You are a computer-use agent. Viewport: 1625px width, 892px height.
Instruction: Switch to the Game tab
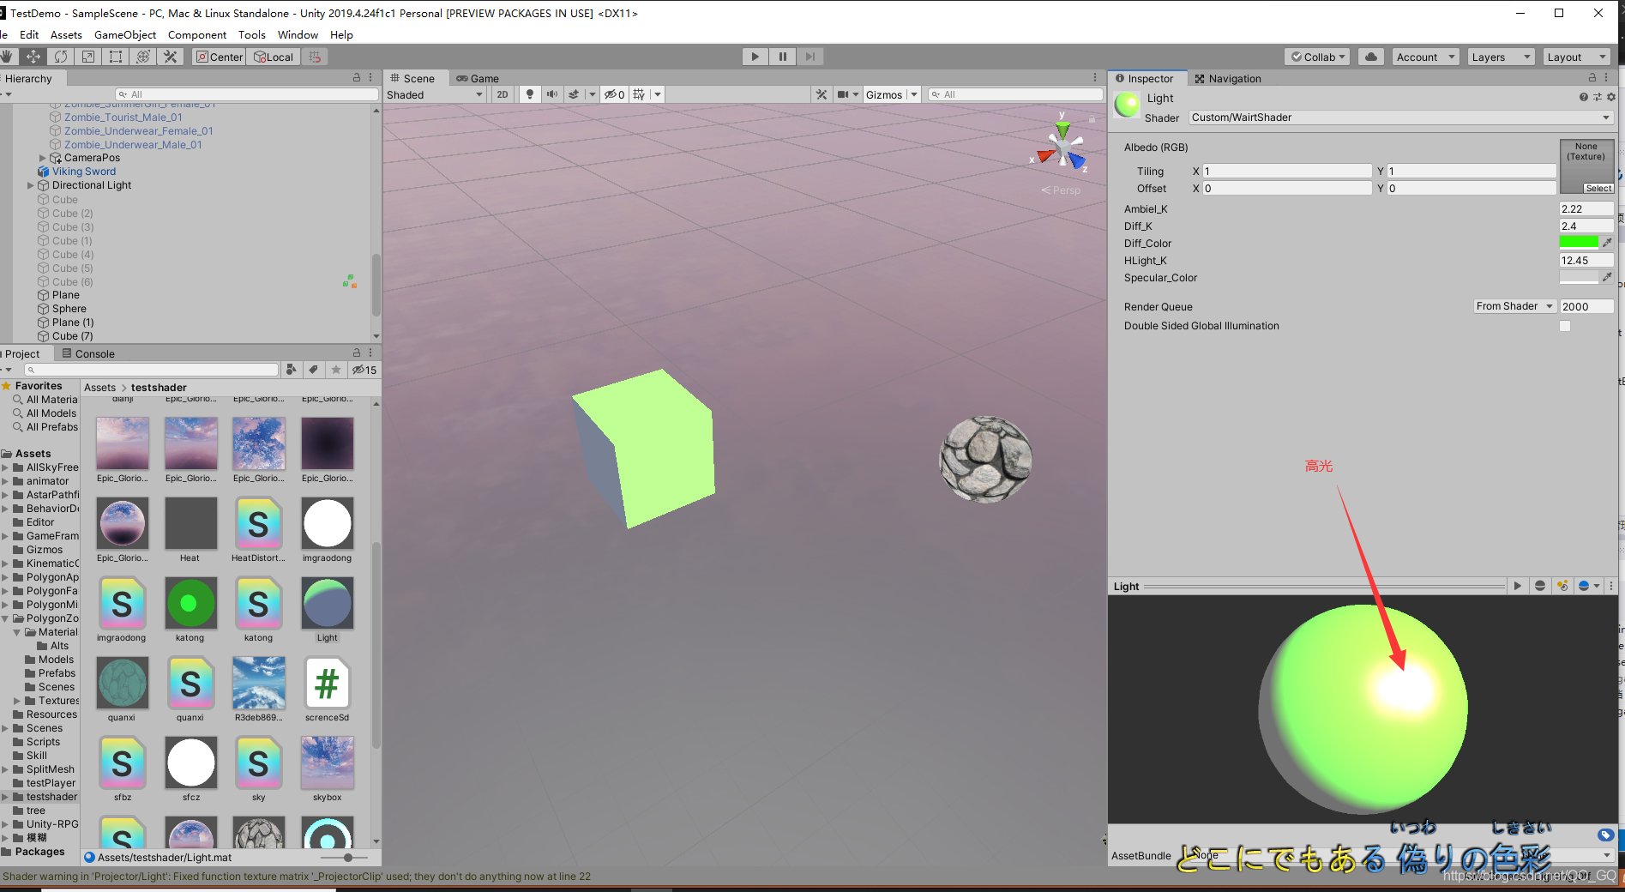478,78
